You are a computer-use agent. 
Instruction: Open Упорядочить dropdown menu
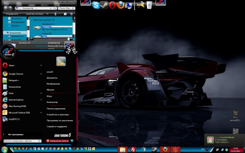[13, 14]
